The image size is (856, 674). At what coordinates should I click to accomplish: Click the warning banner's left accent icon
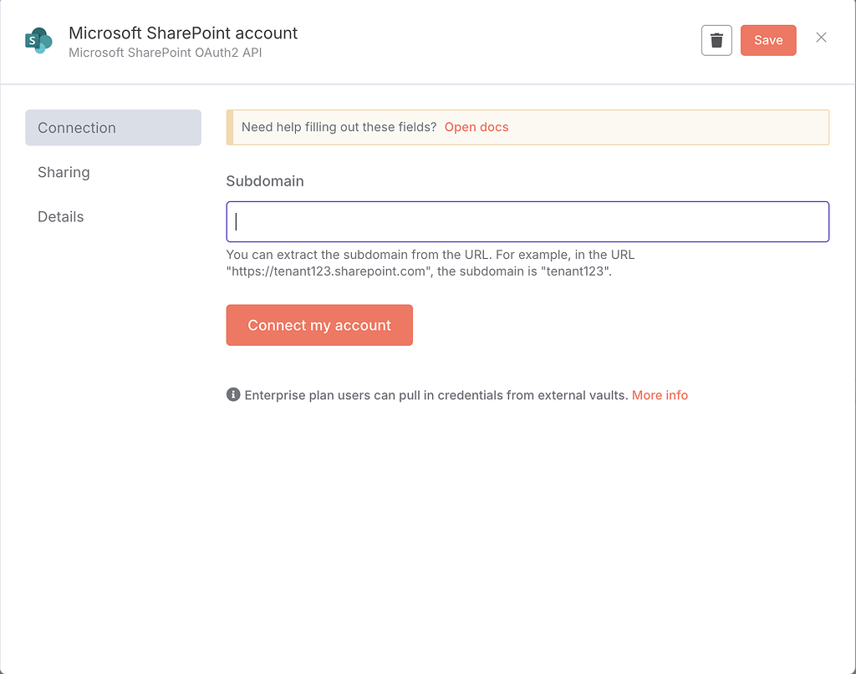click(228, 127)
